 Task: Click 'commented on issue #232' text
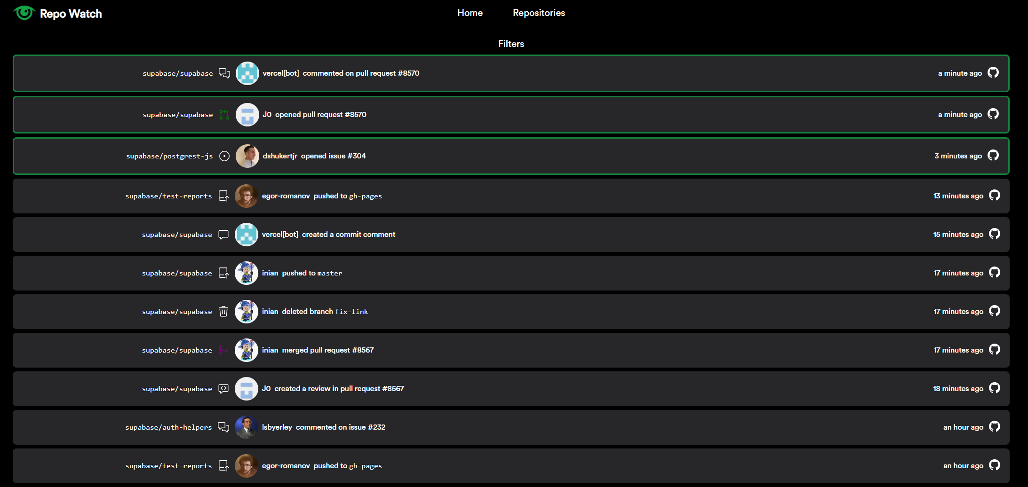[x=341, y=427]
